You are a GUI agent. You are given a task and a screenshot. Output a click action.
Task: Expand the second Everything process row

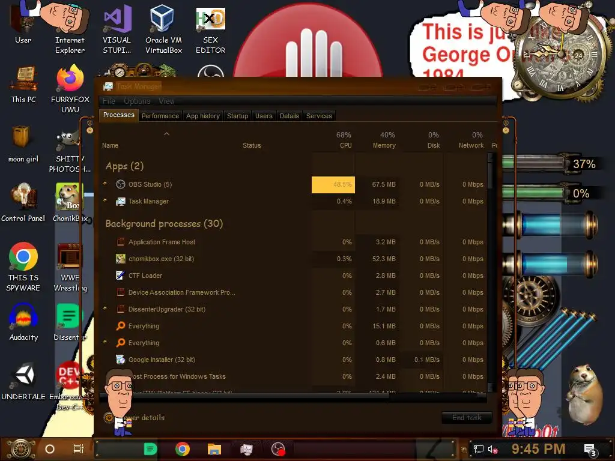pyautogui.click(x=105, y=342)
